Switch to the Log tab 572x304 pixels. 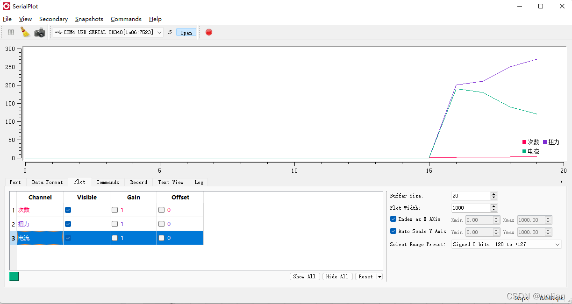(x=199, y=182)
